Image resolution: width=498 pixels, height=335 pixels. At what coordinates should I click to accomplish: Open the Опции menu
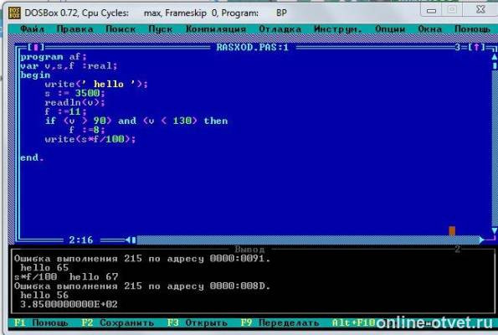390,29
